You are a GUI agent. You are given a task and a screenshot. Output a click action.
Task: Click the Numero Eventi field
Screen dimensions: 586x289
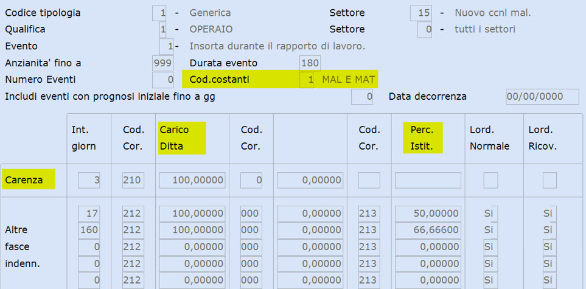pyautogui.click(x=163, y=80)
